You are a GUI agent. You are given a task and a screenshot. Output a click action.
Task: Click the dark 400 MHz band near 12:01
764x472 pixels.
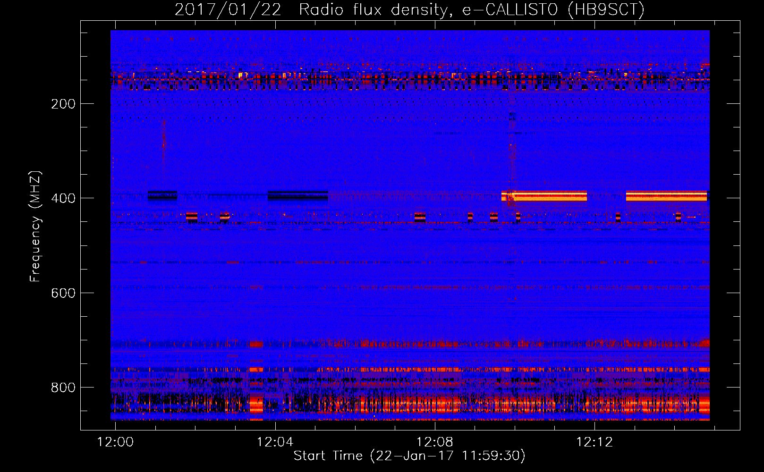pyautogui.click(x=162, y=195)
